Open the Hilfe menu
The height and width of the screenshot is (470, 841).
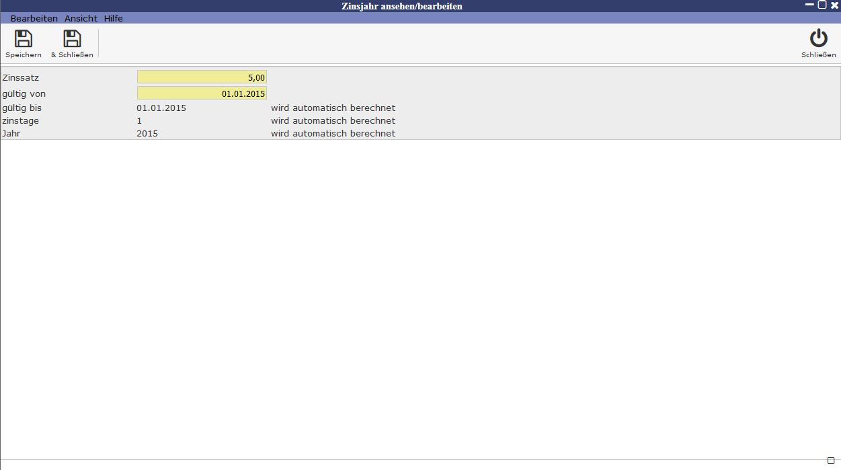(113, 18)
